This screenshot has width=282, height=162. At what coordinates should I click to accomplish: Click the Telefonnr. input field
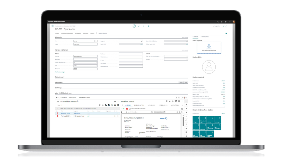[x=131, y=54]
